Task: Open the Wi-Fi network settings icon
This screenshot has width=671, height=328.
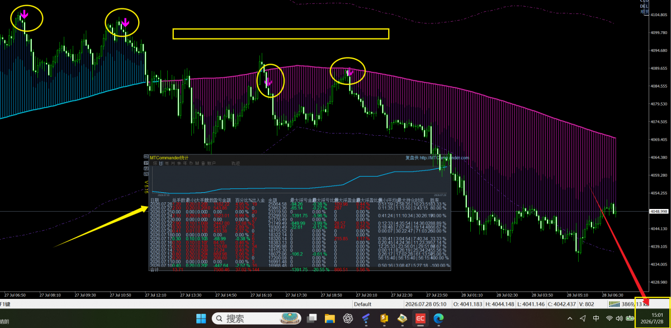Action: (609, 319)
